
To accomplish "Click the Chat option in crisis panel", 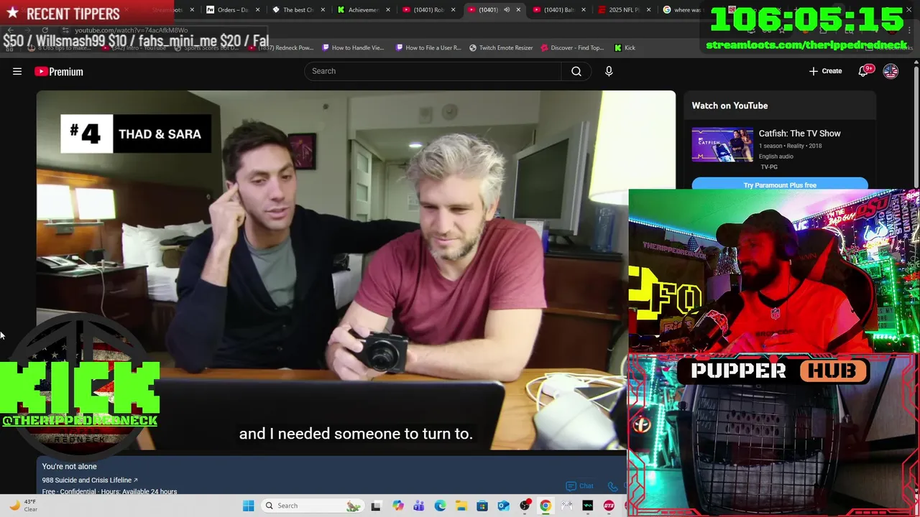I will pos(580,486).
